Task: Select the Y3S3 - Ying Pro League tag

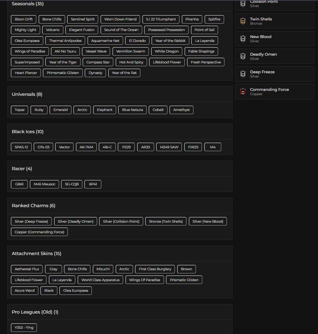Action: (x=24, y=328)
